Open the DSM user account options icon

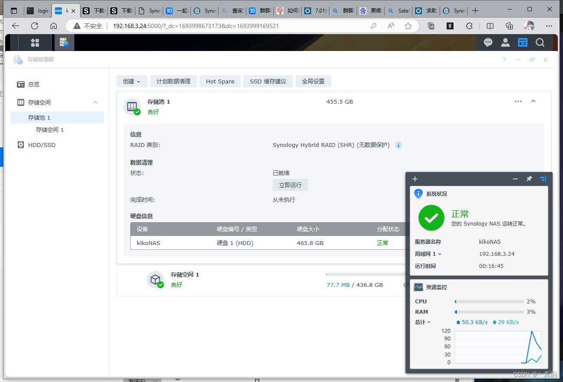(x=505, y=42)
